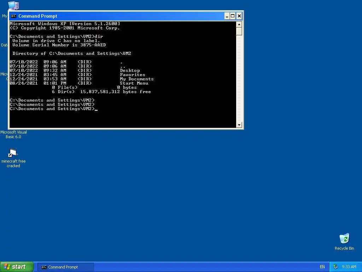Screen dimensions: 362x272
Task: Click the scrollbar up arrow in Command Prompt
Action: (x=239, y=24)
